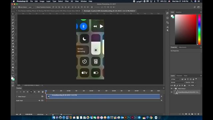Add layer style fx button
Viewport: 213px width, 120px height.
click(183, 114)
